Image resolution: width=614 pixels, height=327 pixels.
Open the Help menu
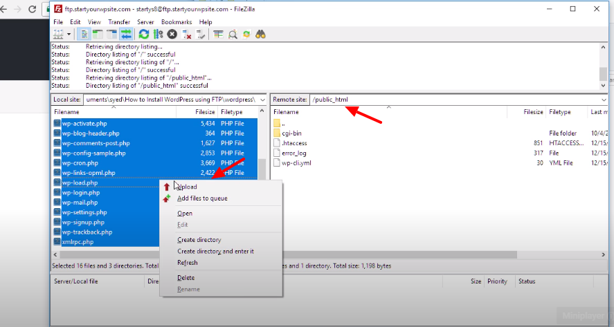point(205,22)
